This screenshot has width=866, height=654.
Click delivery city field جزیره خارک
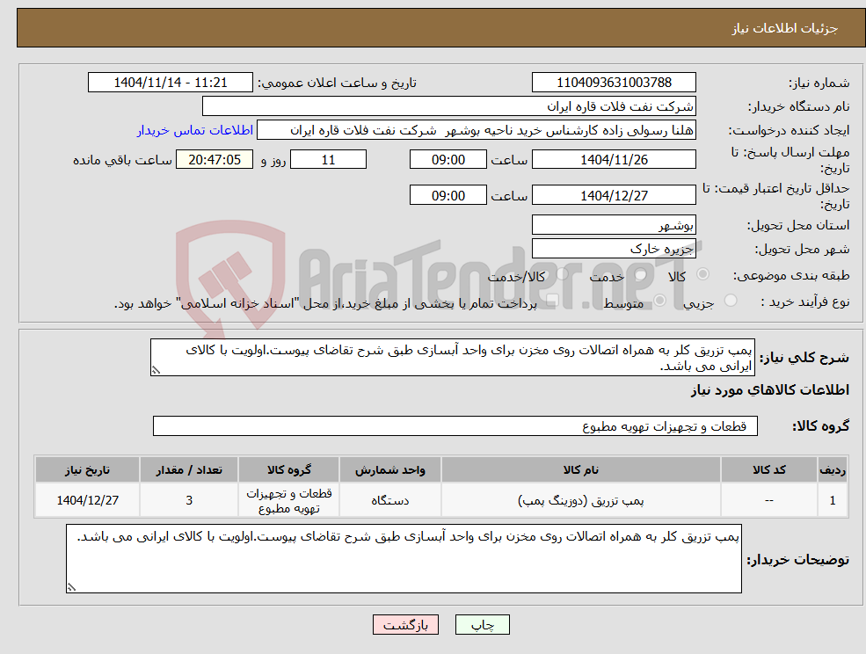614,249
